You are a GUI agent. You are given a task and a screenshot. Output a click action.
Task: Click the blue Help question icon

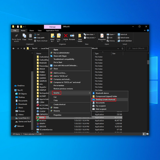pyautogui.click(x=148, y=31)
